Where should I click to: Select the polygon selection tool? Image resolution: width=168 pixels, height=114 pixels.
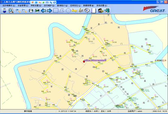coord(62,11)
